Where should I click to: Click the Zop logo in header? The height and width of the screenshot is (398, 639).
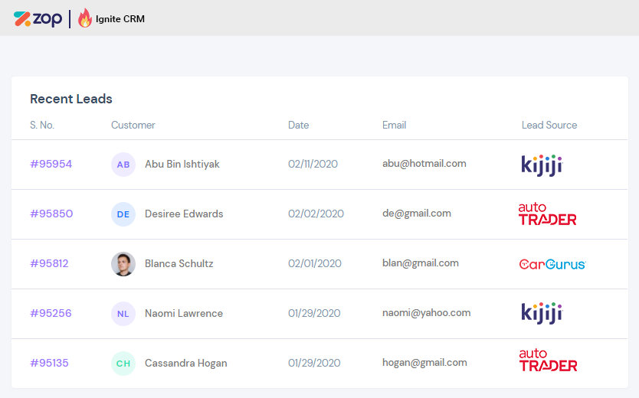38,18
